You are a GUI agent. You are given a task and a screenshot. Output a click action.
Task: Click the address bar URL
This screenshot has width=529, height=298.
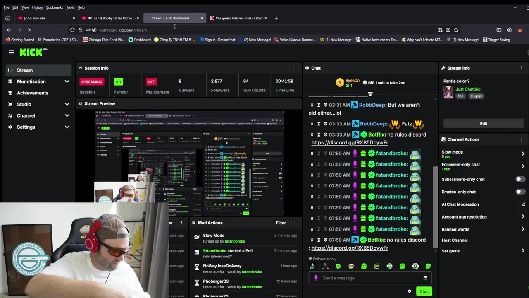(123, 30)
